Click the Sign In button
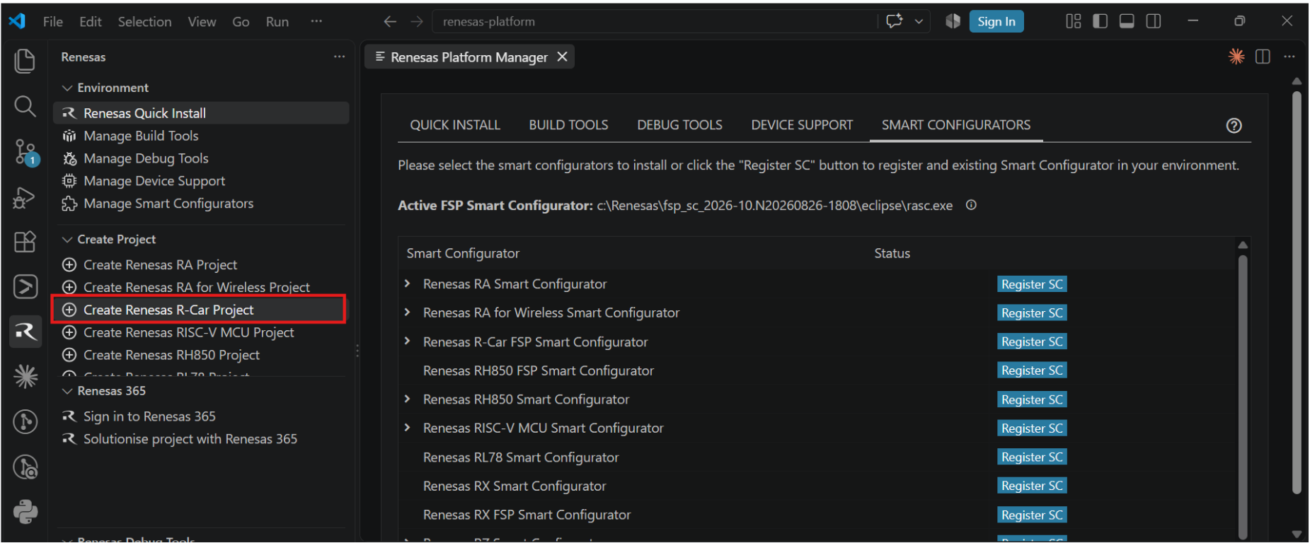Screen dimensions: 1310x543 click(x=996, y=21)
